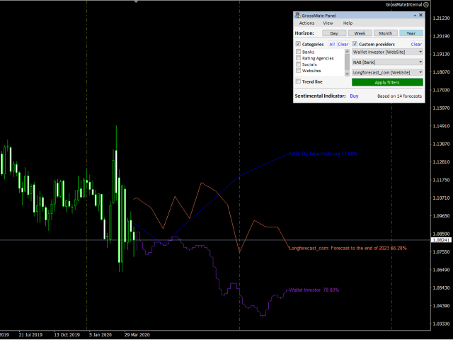Click the 21 Jul 2019 date label
453x340 pixels.
click(30, 335)
